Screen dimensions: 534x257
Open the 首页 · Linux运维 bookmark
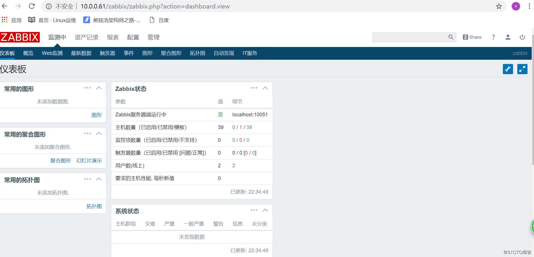point(52,20)
